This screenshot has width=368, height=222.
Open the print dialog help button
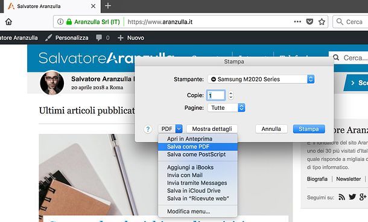tap(148, 129)
